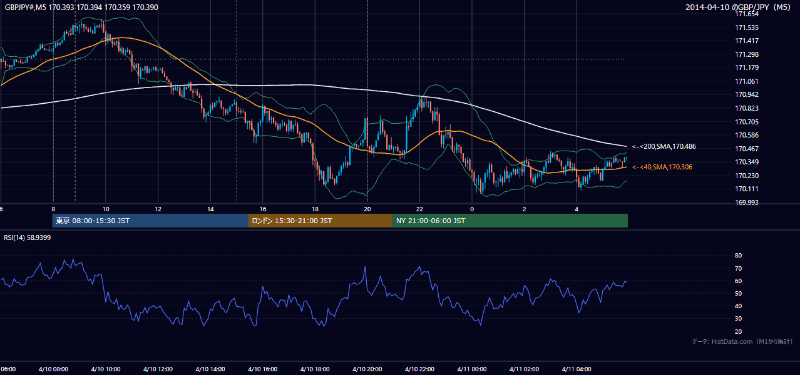
Task: Click the 4/10 20:00 time axis label
Action: (x=367, y=369)
